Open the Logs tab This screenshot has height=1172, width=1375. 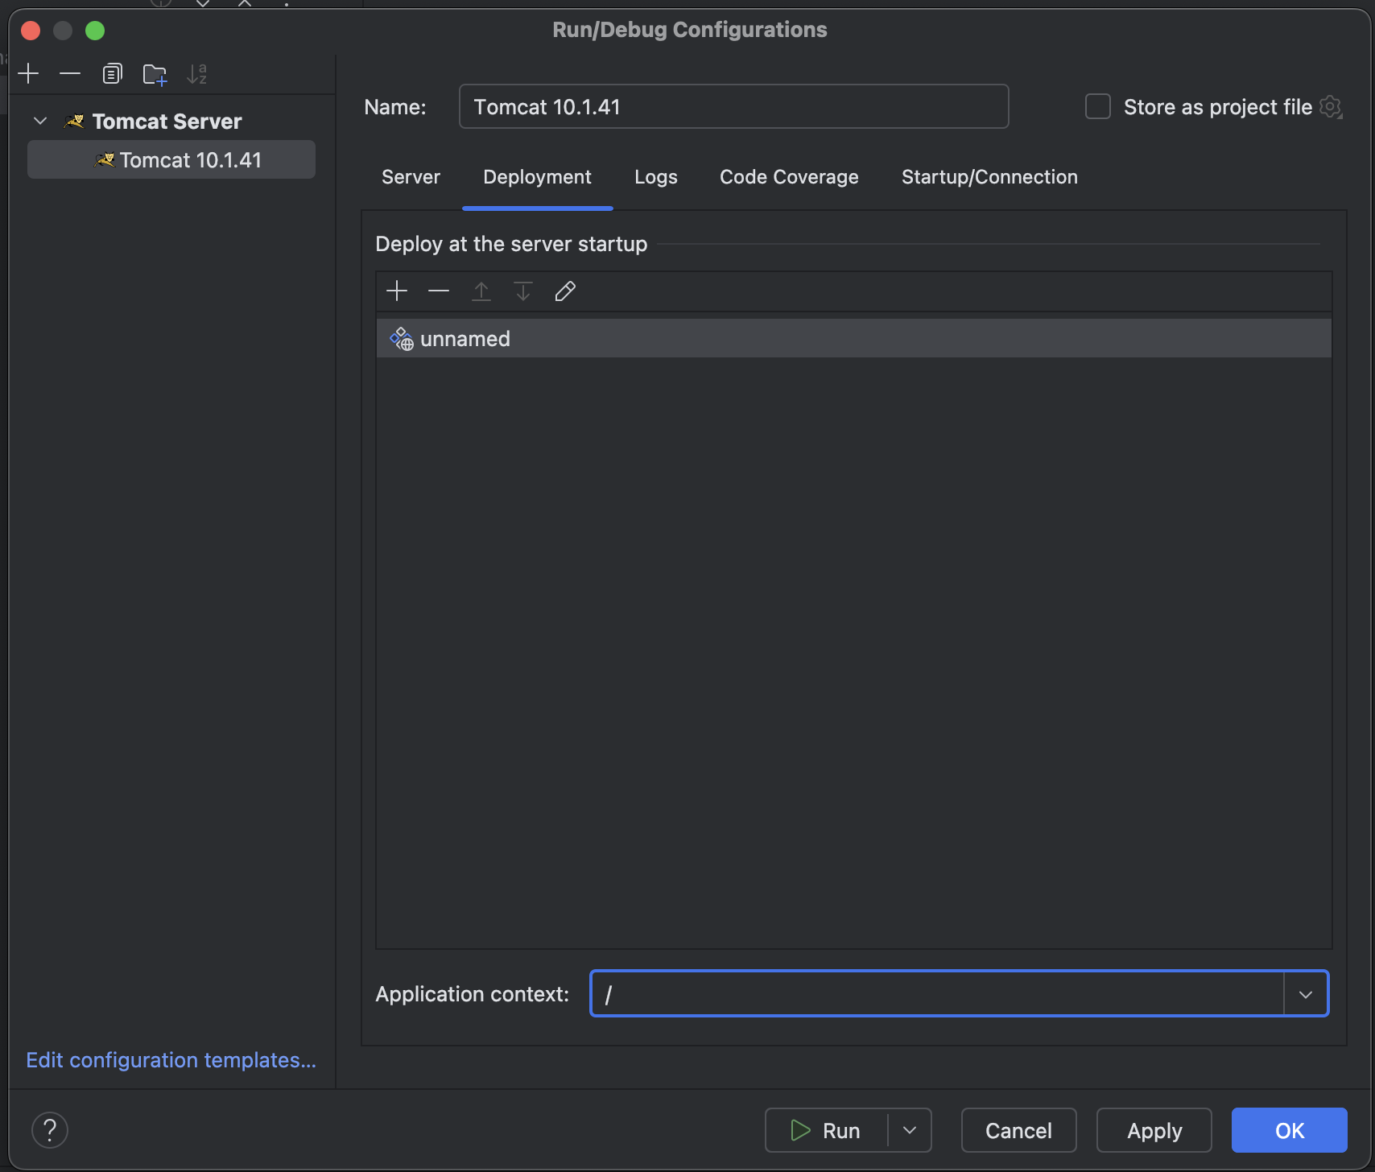tap(655, 177)
